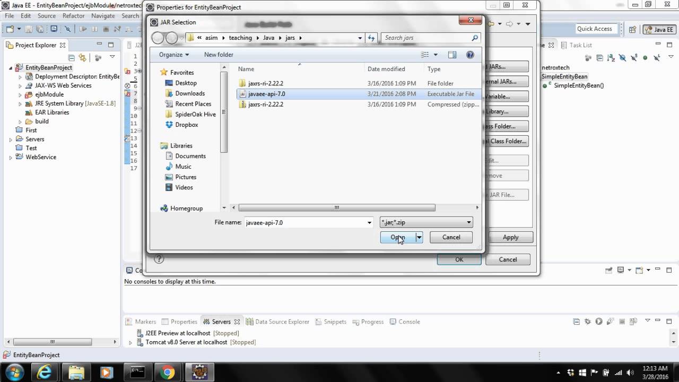Image resolution: width=679 pixels, height=382 pixels.
Task: Click the Open button in JAR Selection
Action: point(398,237)
